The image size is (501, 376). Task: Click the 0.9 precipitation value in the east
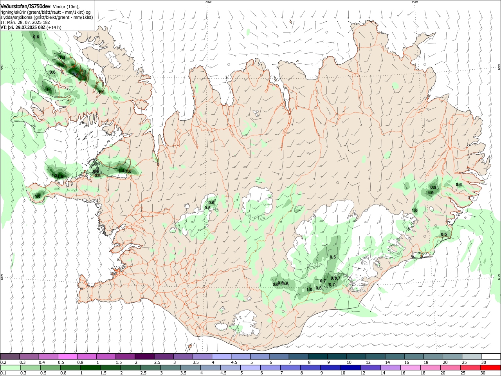(433, 187)
